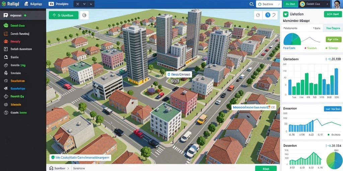343x171 pixels.
Task: Click the green button in the Uehotion panel header
Action: click(x=333, y=14)
